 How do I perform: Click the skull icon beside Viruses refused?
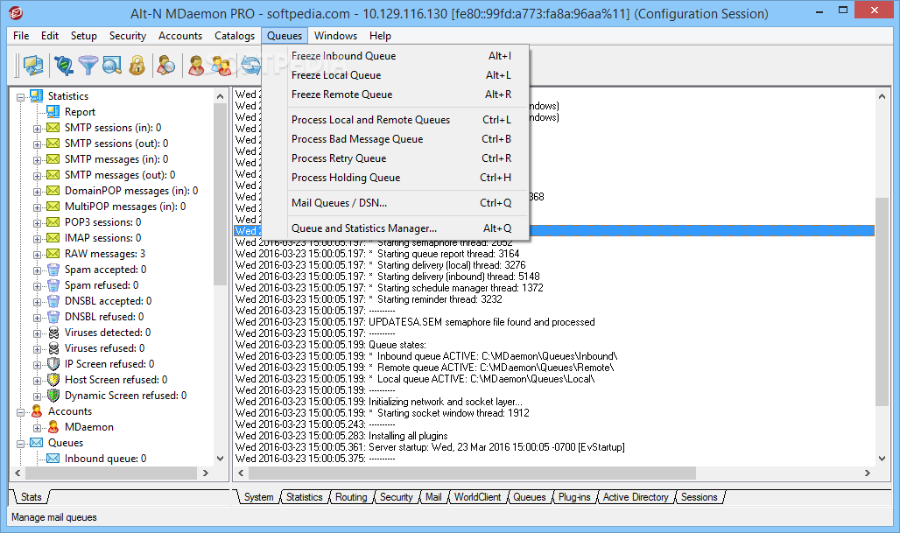tap(53, 348)
